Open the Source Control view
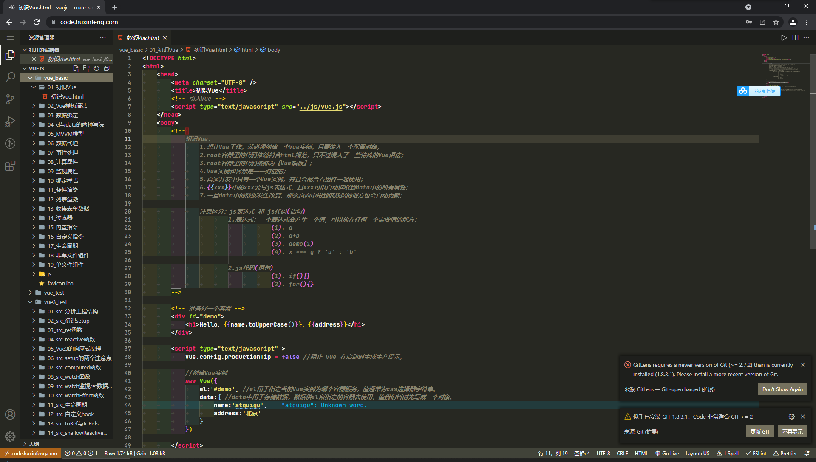This screenshot has width=816, height=462. [x=10, y=99]
